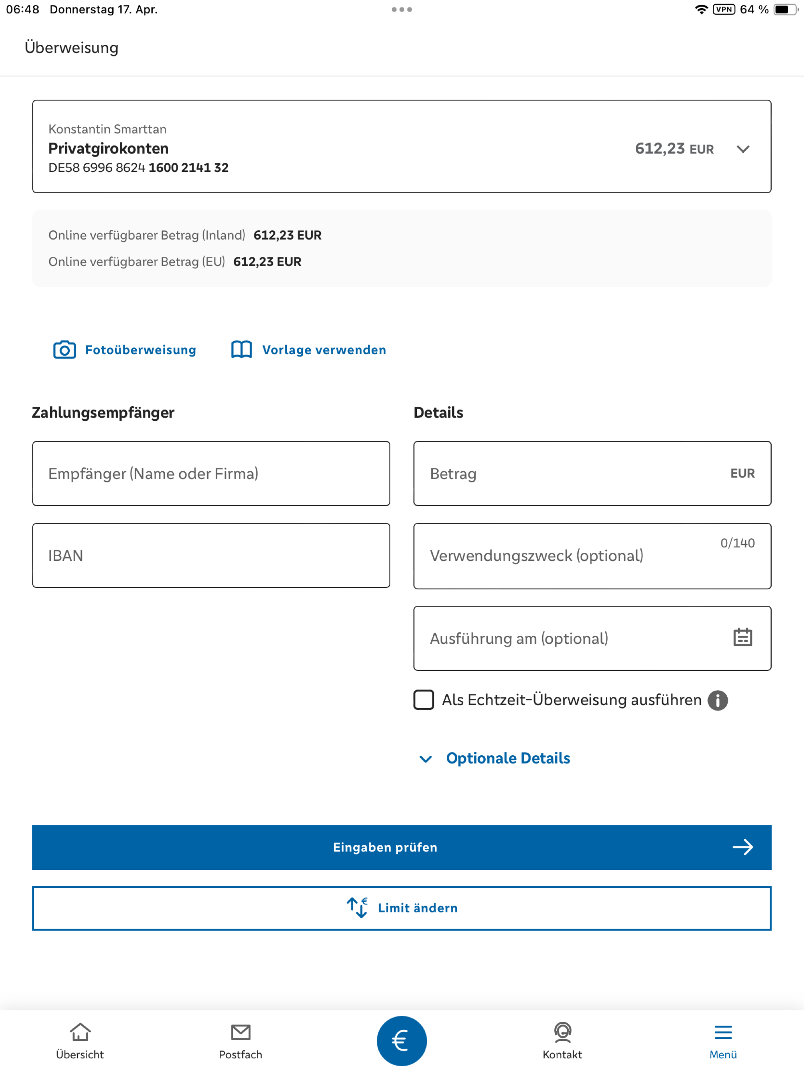Show Echtzeit-Überweisung info icon
The image size is (804, 1072).
coord(717,700)
